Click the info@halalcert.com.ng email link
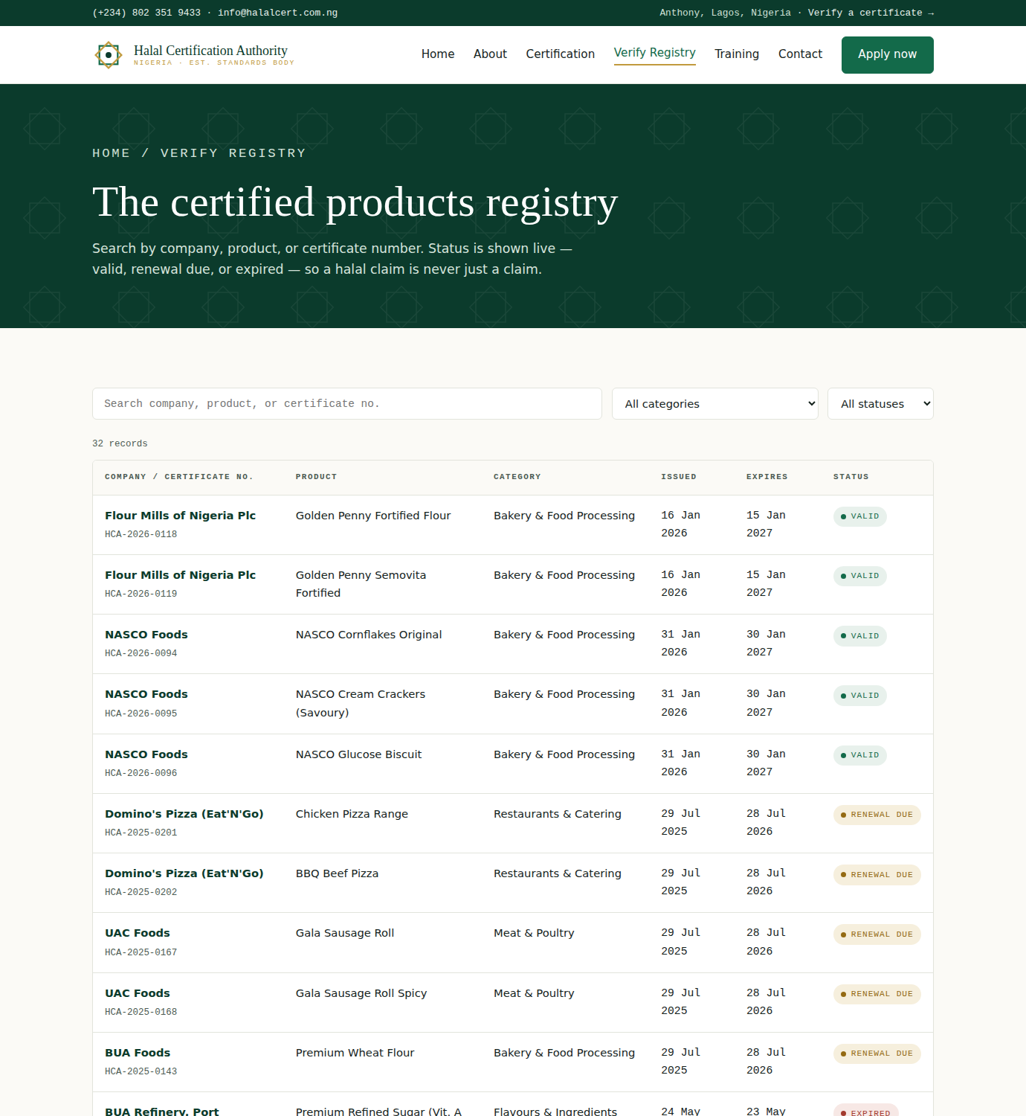Screen dimensions: 1026x1116 (x=277, y=13)
